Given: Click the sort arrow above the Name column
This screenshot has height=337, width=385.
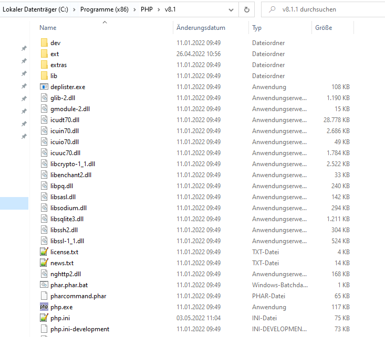Looking at the screenshot, I should [x=105, y=23].
